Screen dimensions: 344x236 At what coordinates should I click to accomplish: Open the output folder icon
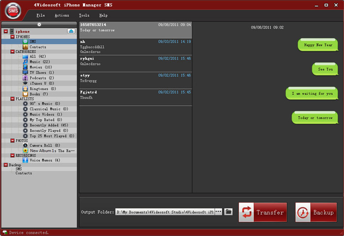[228, 212]
